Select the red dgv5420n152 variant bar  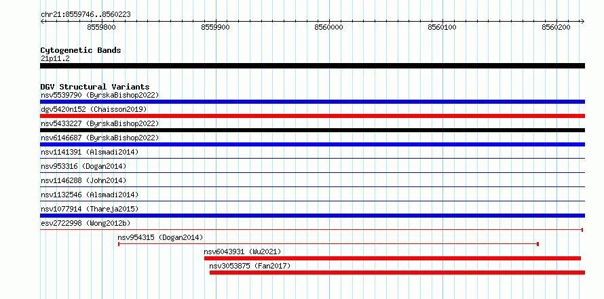pos(312,116)
